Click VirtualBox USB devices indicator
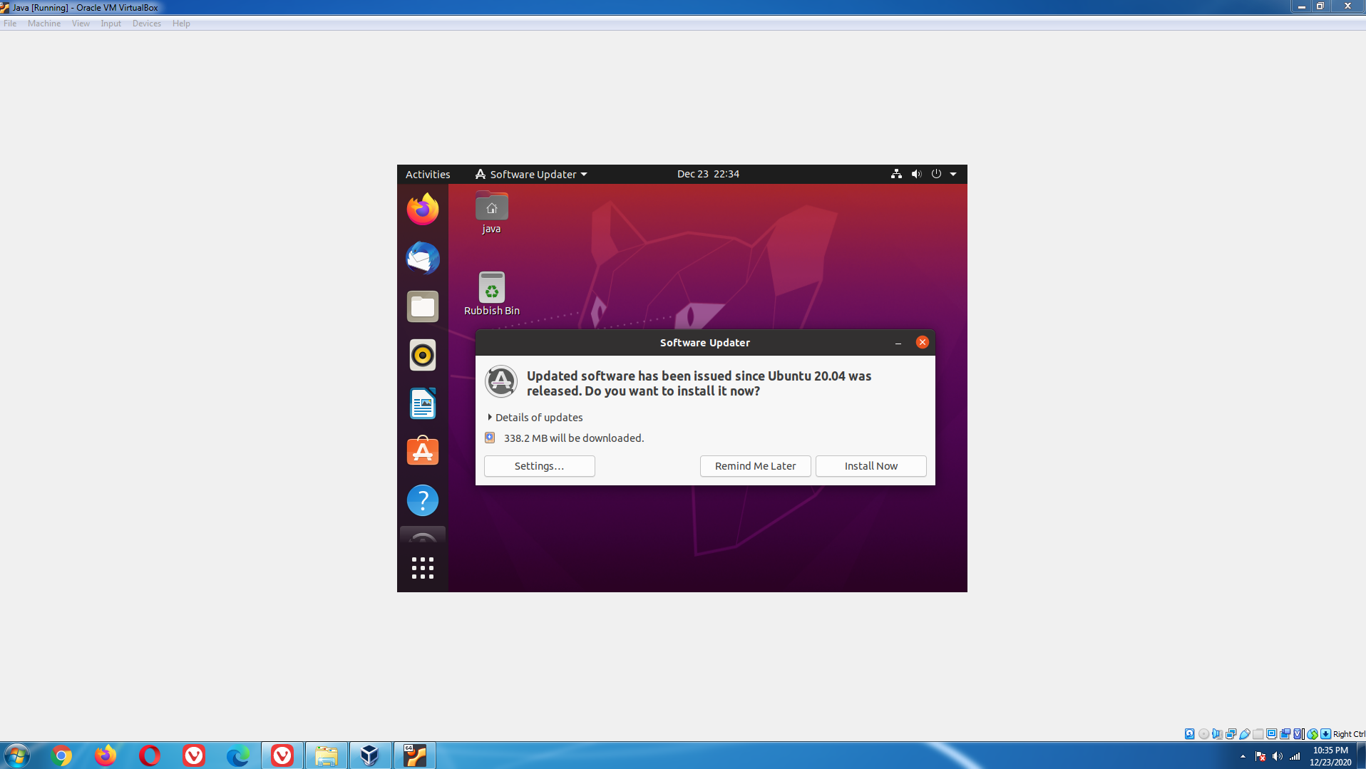 (1245, 733)
